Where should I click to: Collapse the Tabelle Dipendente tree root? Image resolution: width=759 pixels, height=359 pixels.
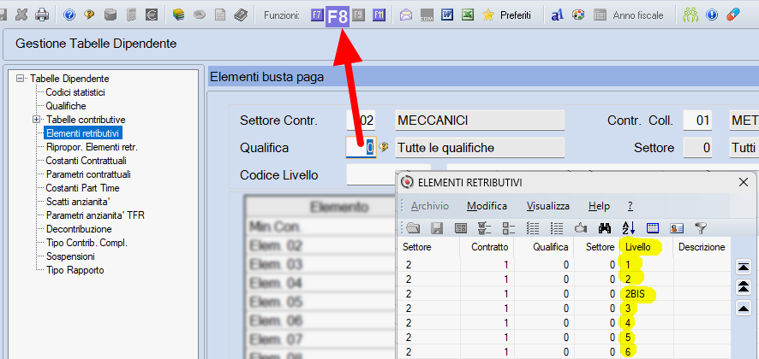[20, 79]
